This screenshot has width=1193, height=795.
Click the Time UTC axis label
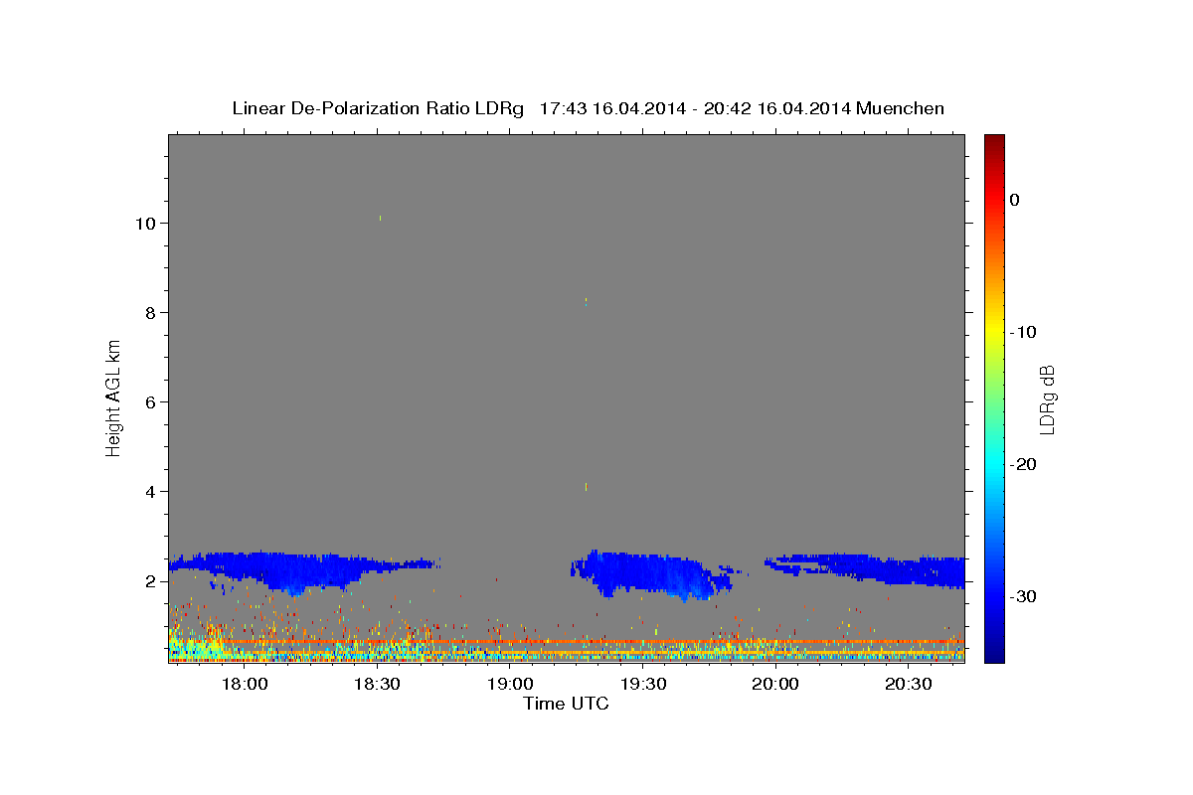tap(566, 704)
